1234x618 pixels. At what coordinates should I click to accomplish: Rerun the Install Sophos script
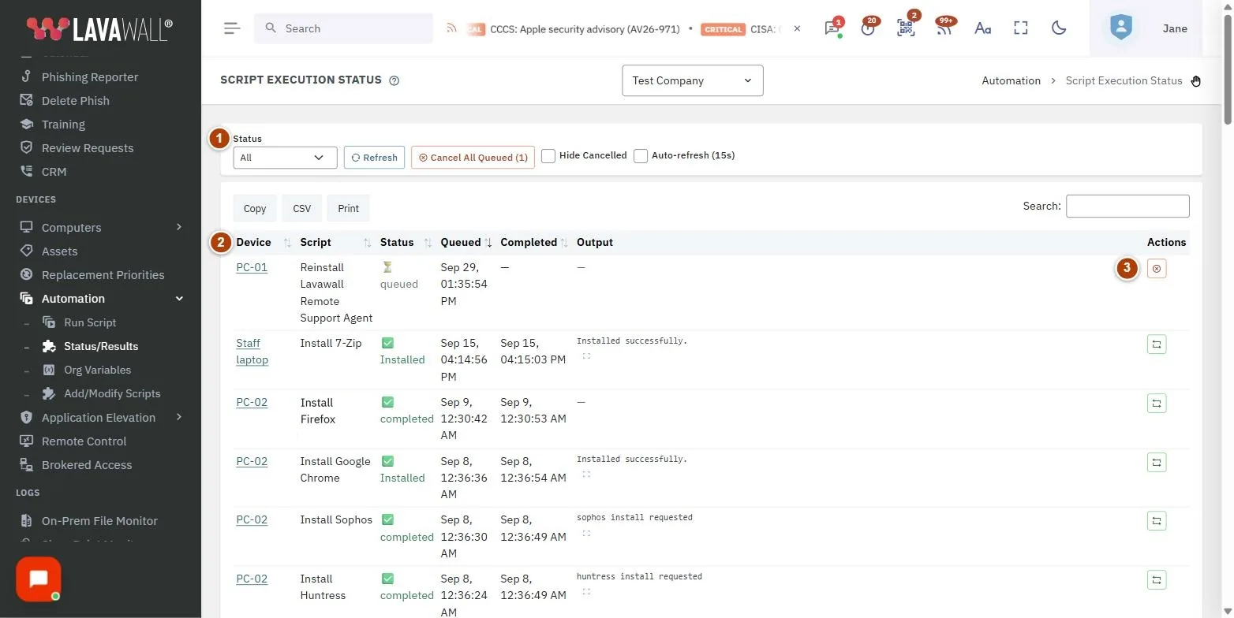[x=1157, y=521]
